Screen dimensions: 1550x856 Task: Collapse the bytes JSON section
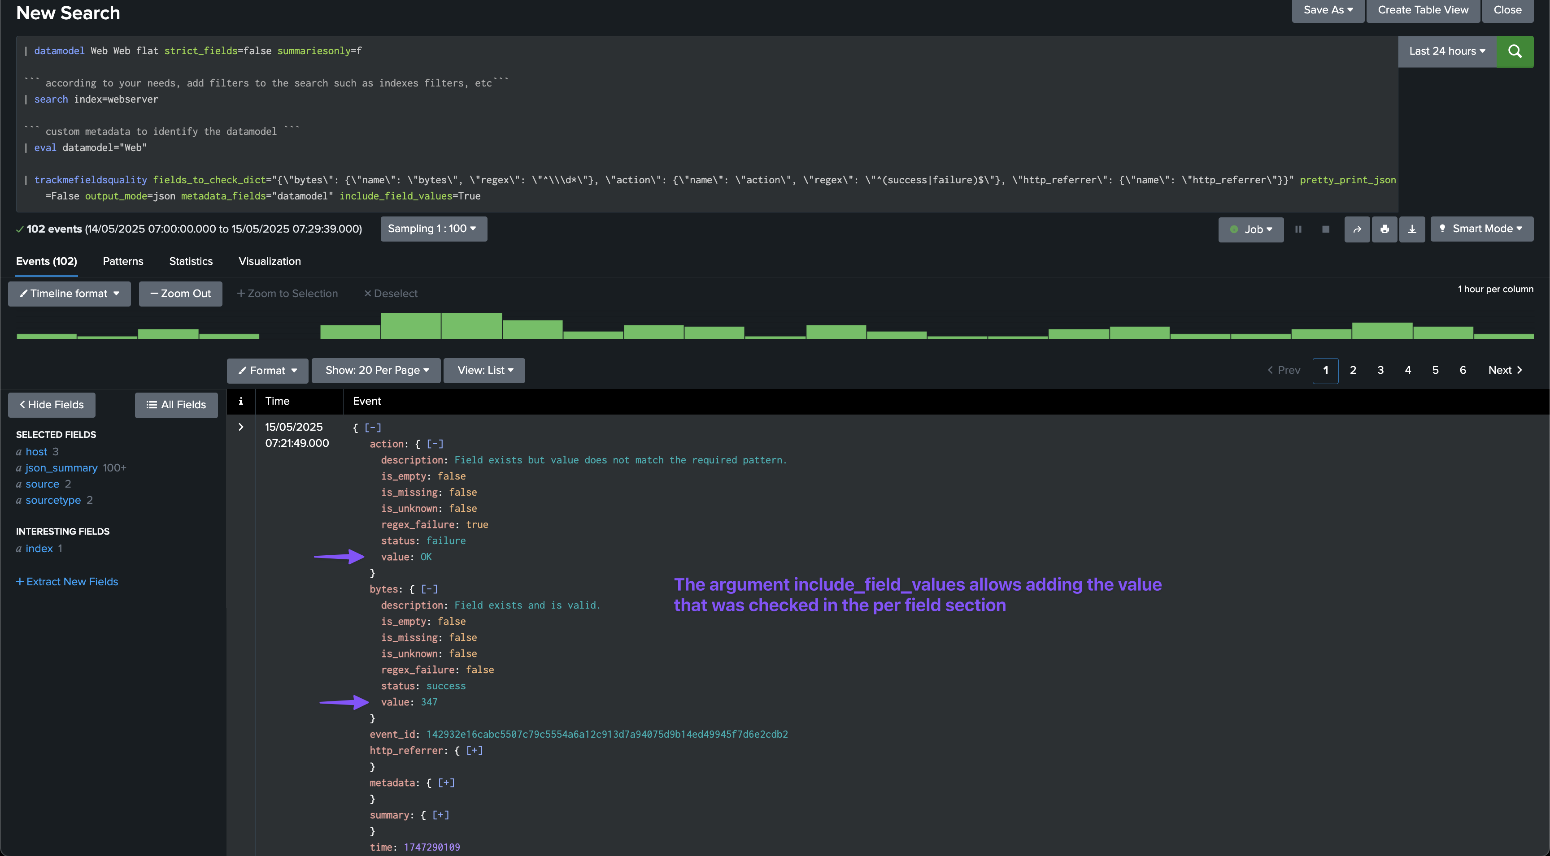(429, 589)
